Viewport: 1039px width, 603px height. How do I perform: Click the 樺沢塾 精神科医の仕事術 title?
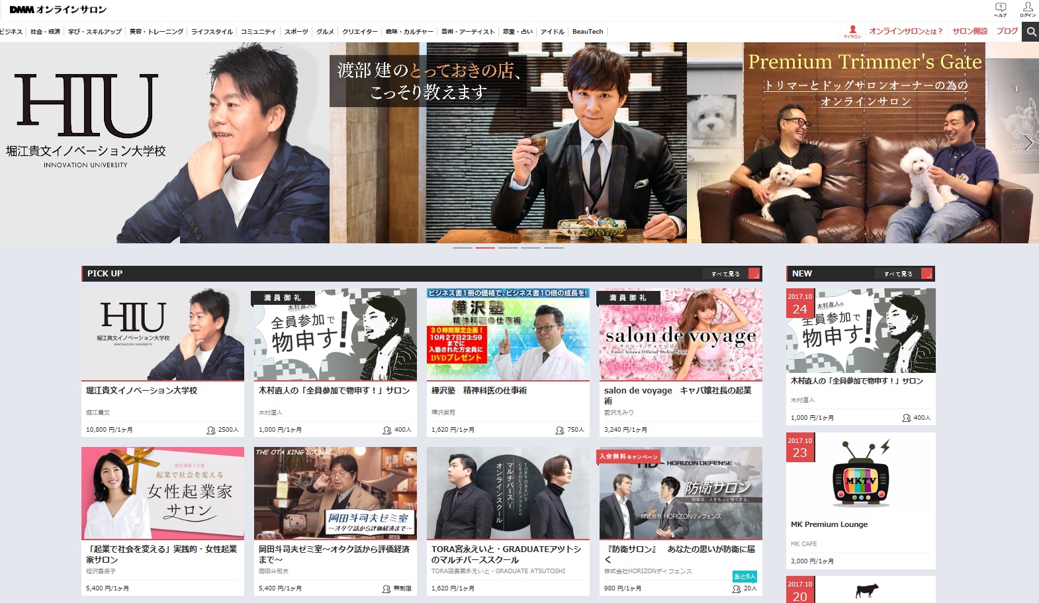(479, 391)
